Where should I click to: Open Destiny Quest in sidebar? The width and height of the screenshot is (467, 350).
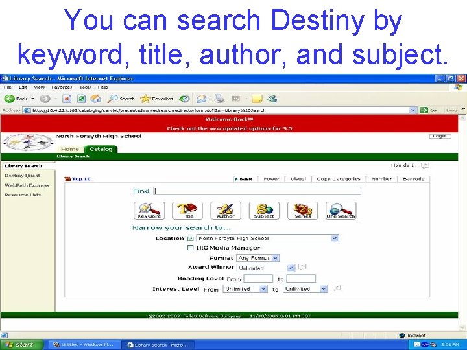[22, 176]
